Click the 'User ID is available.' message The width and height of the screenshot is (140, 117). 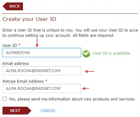point(112,53)
